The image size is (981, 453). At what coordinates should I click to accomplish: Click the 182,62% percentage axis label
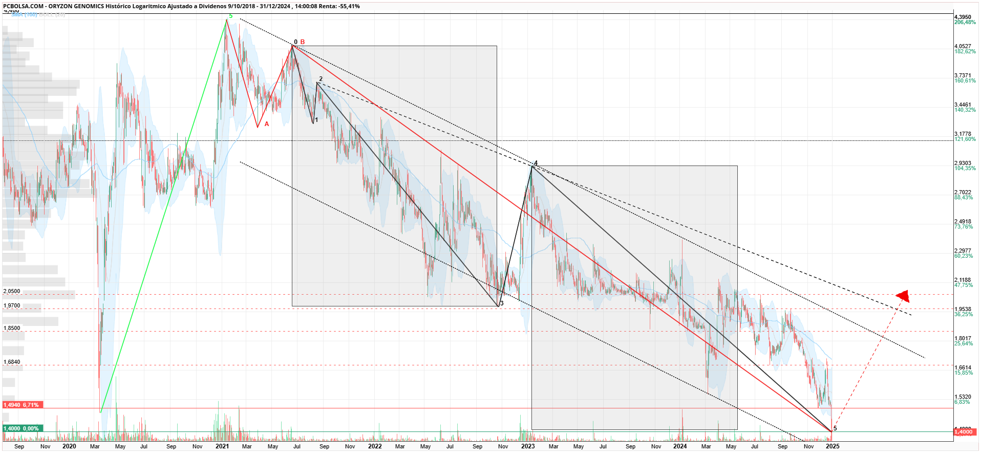(965, 51)
